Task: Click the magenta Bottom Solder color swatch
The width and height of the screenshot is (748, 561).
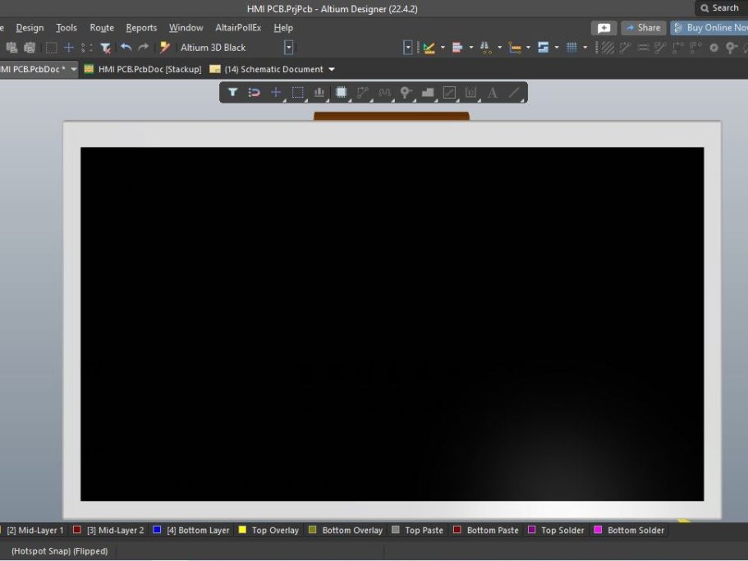Action: (598, 530)
